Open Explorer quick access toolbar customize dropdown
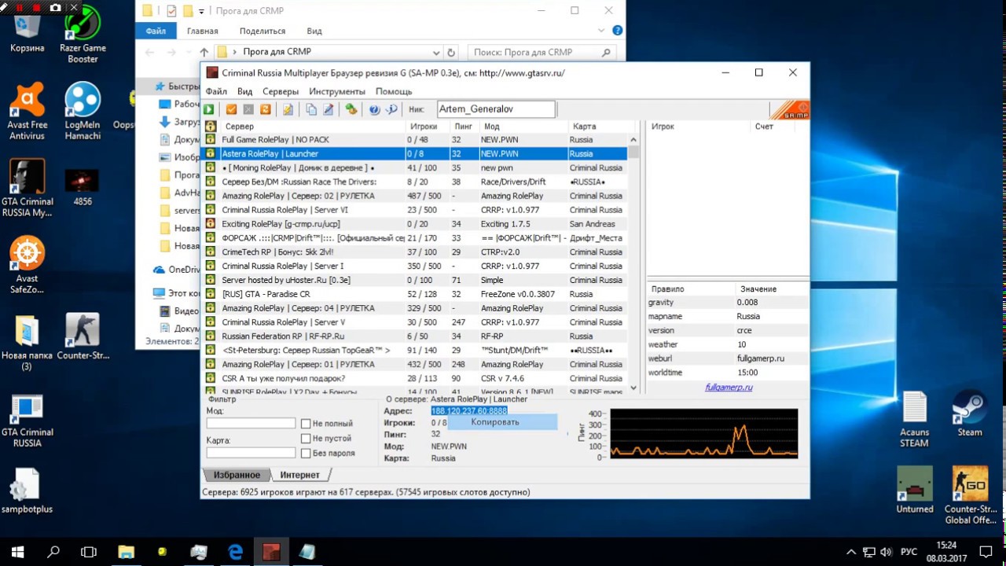1006x566 pixels. (202, 11)
